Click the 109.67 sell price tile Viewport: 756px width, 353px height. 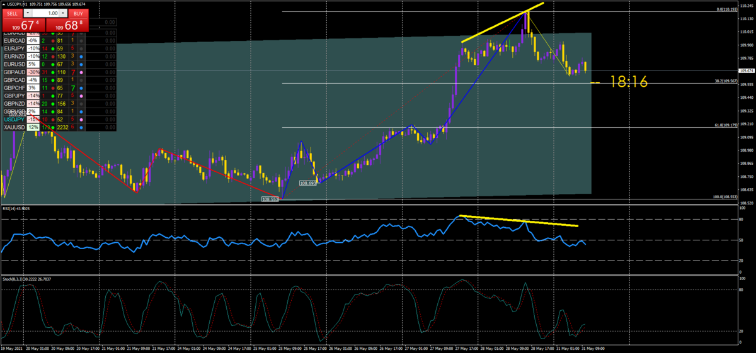tap(24, 25)
